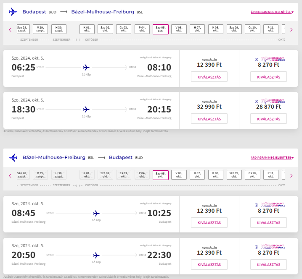Go to previous dates in the outbound date strip
302x279 pixels.
coord(10,29)
